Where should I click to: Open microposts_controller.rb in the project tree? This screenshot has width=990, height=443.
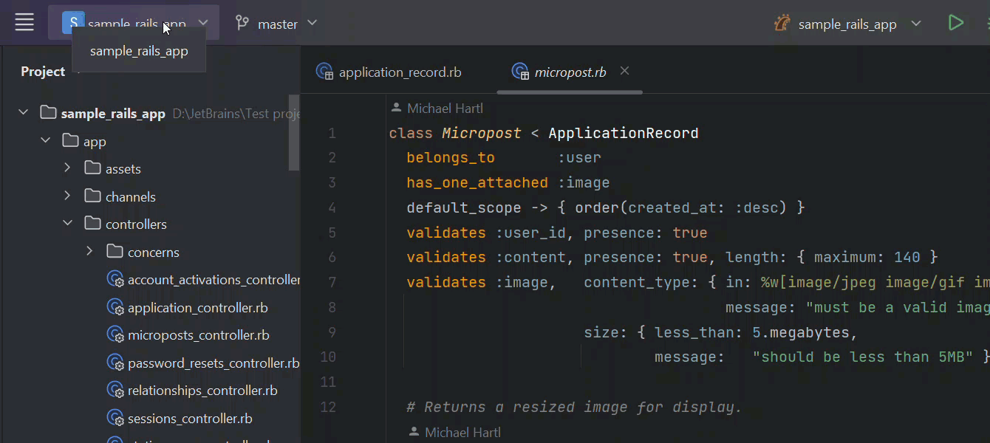[198, 335]
